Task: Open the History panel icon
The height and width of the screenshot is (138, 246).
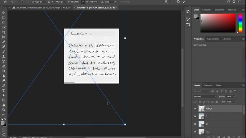Action: [x=188, y=11]
